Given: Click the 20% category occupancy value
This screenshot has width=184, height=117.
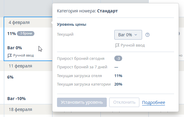Looking at the screenshot, I should [118, 84].
